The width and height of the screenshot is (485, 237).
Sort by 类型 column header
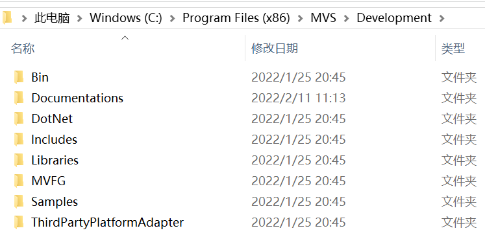pyautogui.click(x=460, y=48)
